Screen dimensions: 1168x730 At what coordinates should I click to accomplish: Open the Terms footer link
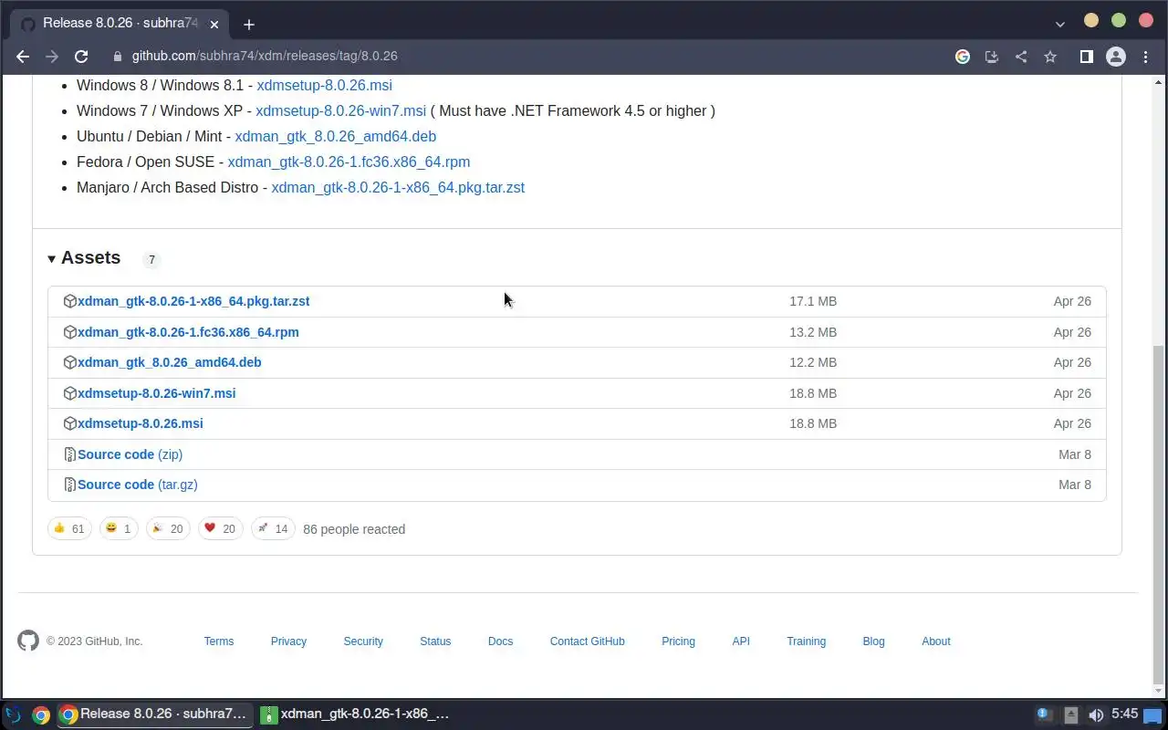coord(219,641)
